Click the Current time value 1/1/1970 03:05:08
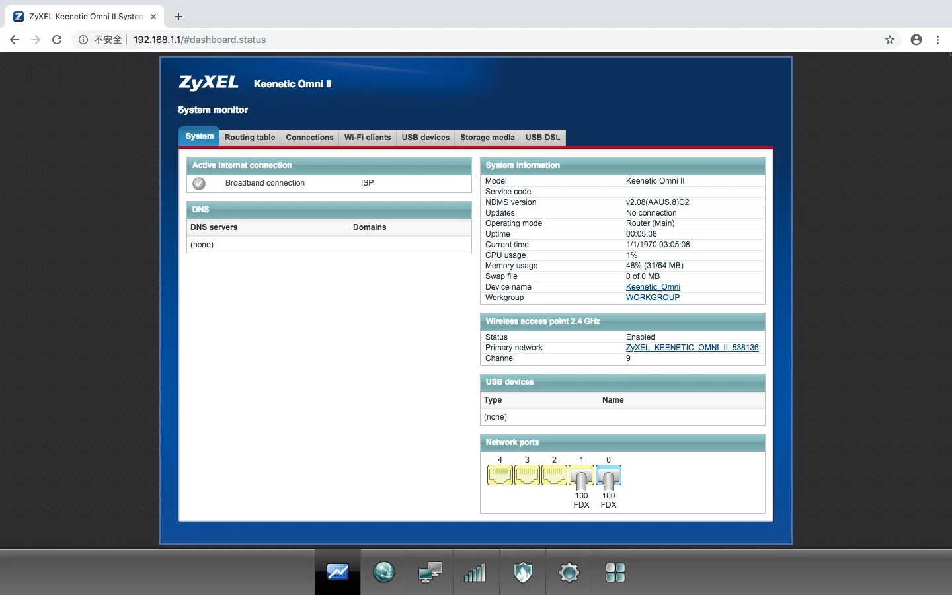The height and width of the screenshot is (595, 952). click(x=658, y=245)
